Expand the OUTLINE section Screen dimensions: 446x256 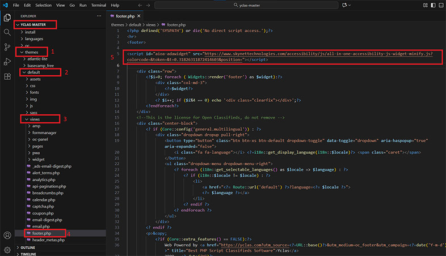click(x=28, y=248)
